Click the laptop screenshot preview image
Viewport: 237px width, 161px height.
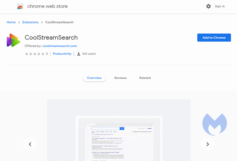119,130
